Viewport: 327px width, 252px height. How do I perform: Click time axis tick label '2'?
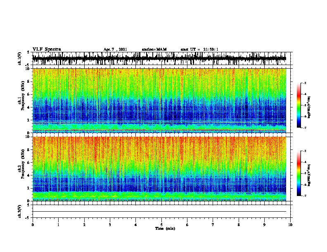point(84,225)
